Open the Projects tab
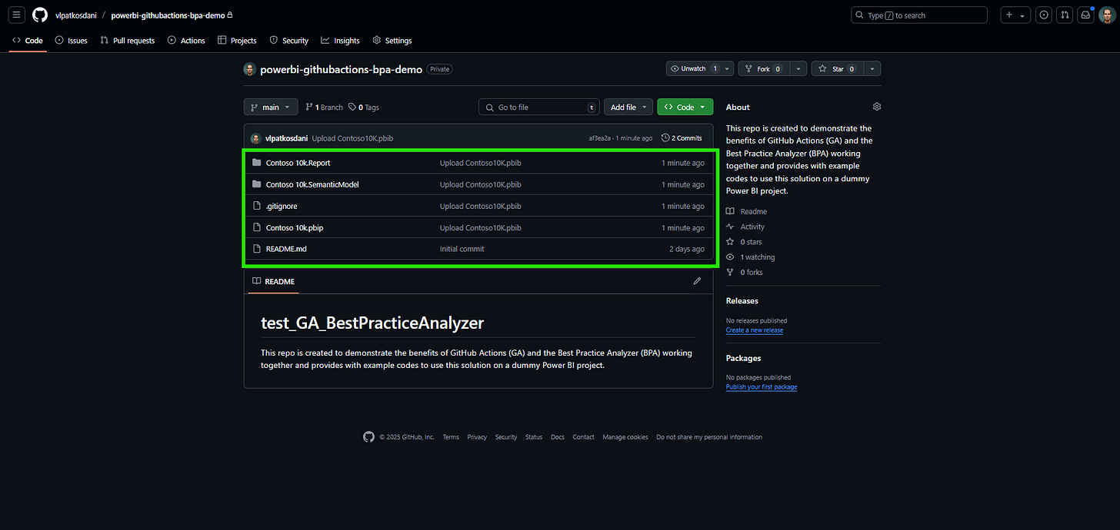This screenshot has width=1120, height=530. point(237,41)
